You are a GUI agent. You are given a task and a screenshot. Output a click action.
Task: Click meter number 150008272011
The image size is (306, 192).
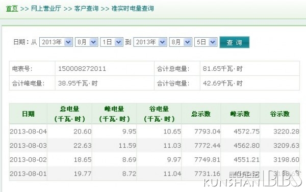click(x=82, y=69)
